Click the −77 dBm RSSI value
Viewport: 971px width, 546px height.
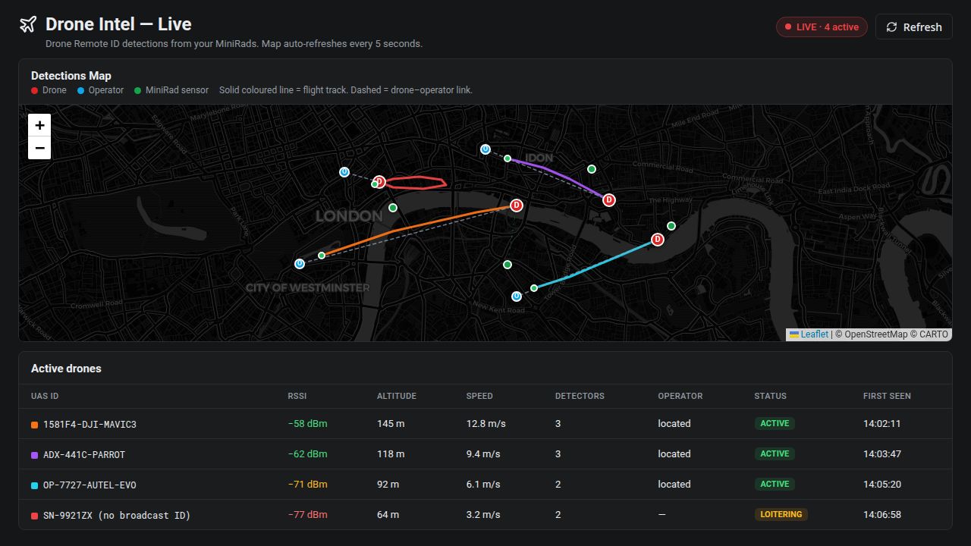point(307,514)
